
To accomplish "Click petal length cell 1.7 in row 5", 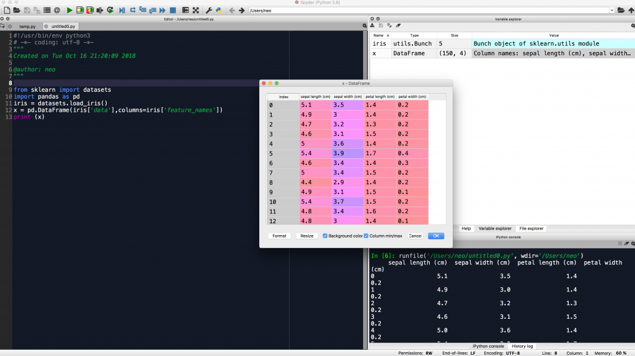I will (x=380, y=153).
